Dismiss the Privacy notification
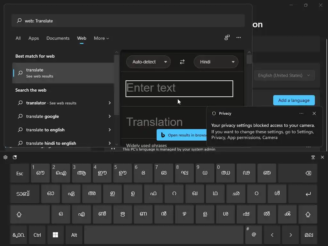The image size is (328, 246). pos(314,113)
